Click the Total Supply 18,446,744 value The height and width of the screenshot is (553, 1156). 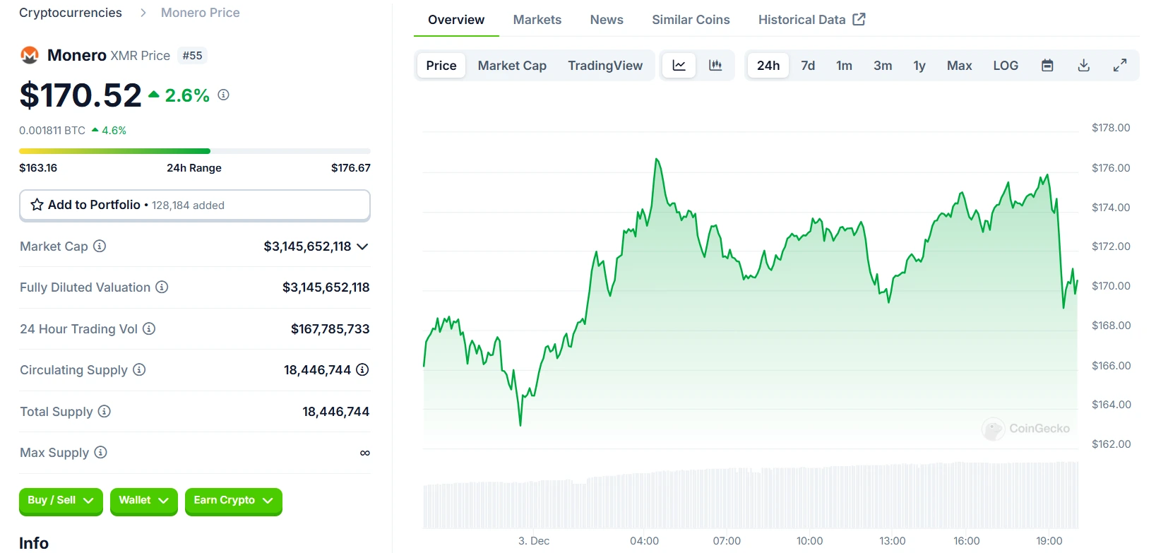(336, 412)
